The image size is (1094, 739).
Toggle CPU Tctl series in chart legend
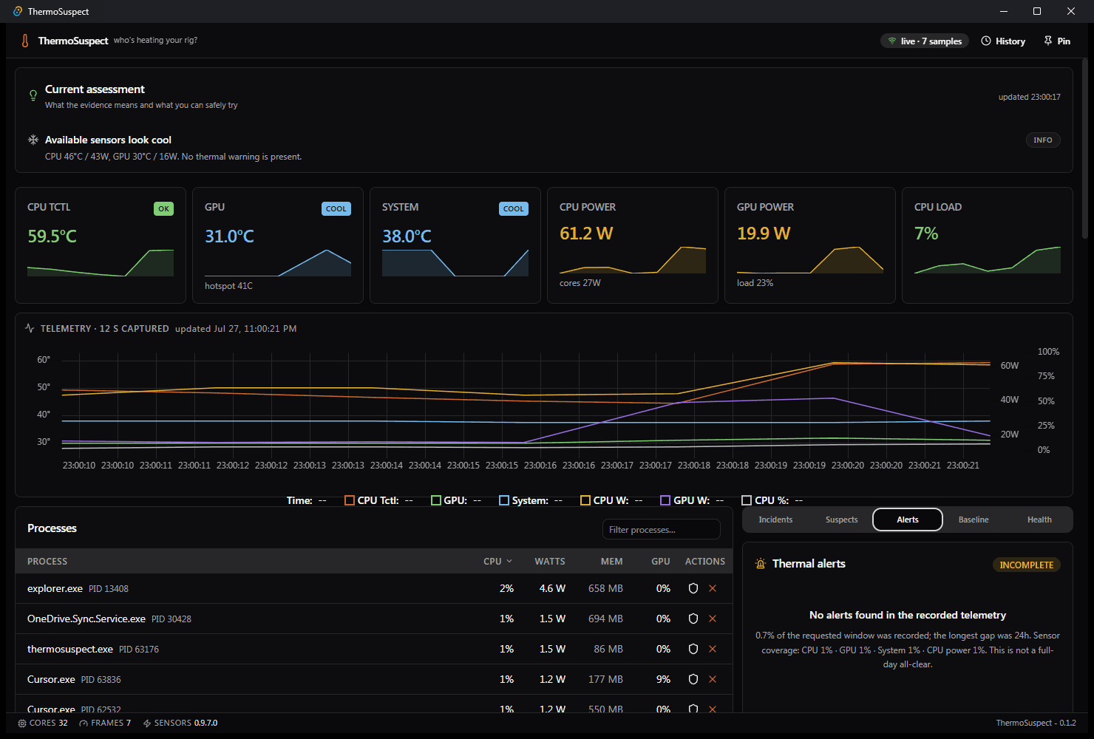(378, 500)
